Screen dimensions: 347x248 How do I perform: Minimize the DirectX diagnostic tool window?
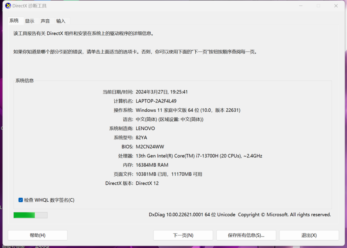pyautogui.click(x=301, y=6)
